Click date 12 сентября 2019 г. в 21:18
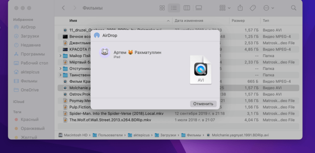 point(199,113)
